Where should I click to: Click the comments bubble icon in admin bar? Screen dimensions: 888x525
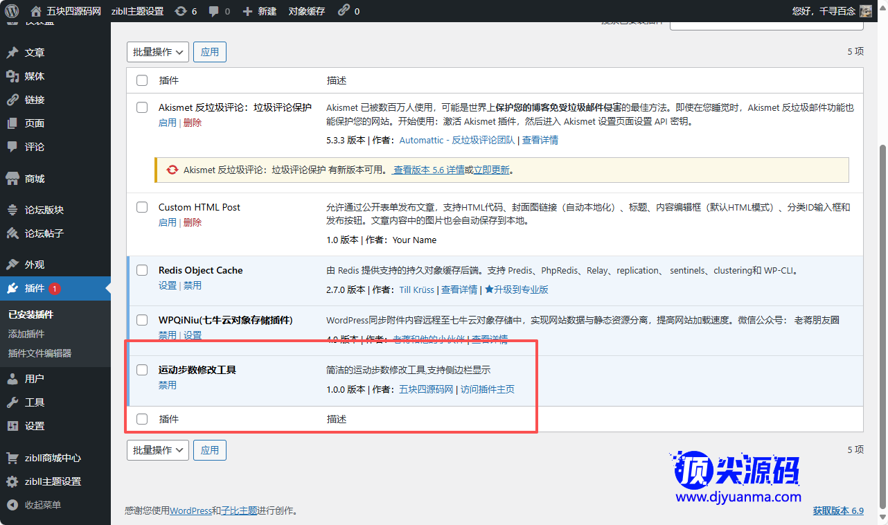[214, 11]
